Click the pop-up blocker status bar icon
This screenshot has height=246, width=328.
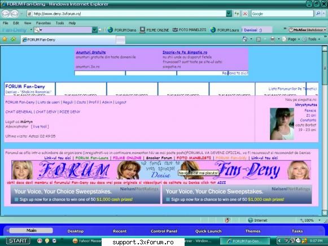tap(228, 220)
